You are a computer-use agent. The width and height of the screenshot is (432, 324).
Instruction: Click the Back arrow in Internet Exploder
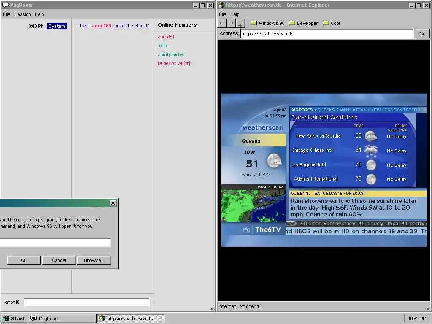coord(222,23)
